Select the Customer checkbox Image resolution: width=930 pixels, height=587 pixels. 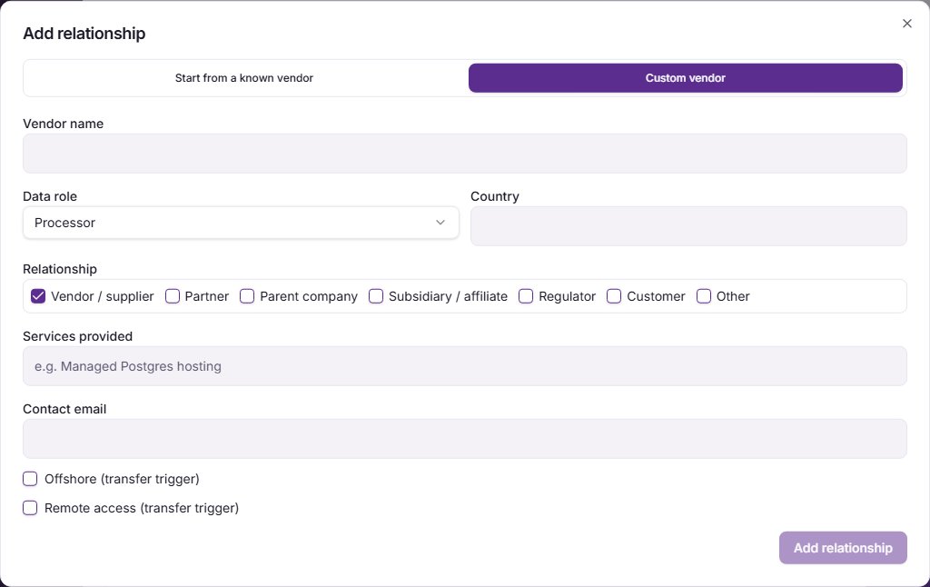coord(614,296)
